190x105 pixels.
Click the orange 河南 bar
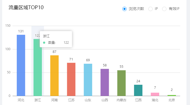tap(54, 76)
